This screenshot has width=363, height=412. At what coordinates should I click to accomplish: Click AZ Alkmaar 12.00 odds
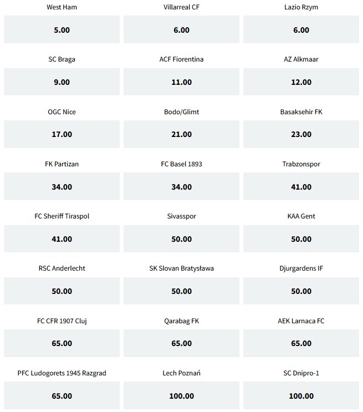301,82
